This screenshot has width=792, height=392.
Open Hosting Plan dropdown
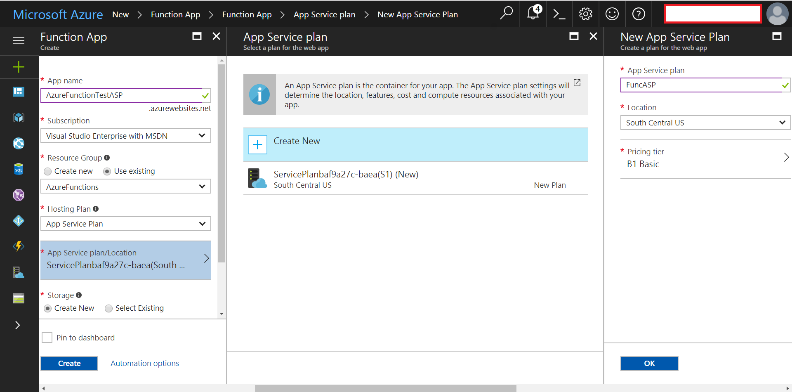pos(126,224)
